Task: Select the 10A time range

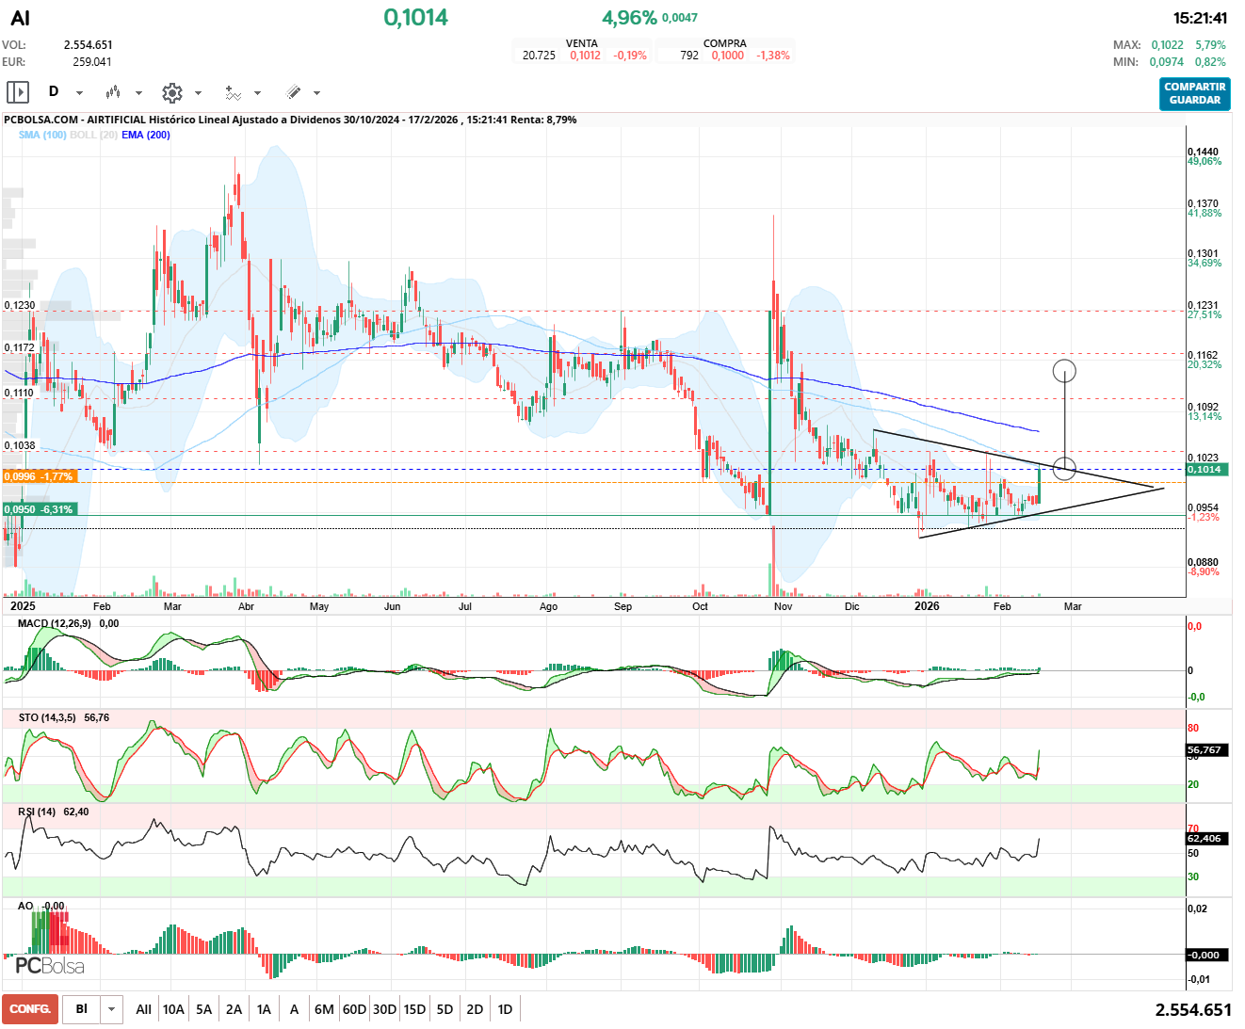Action: pos(173,1009)
